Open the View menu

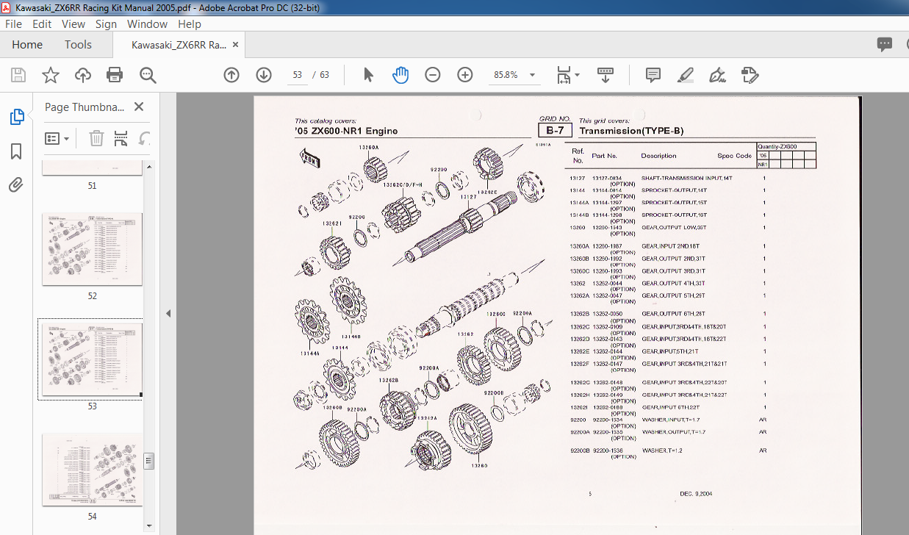click(73, 24)
